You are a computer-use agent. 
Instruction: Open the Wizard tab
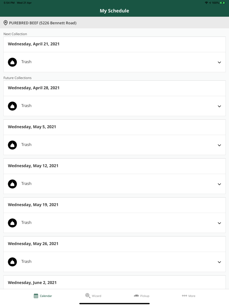click(x=93, y=296)
